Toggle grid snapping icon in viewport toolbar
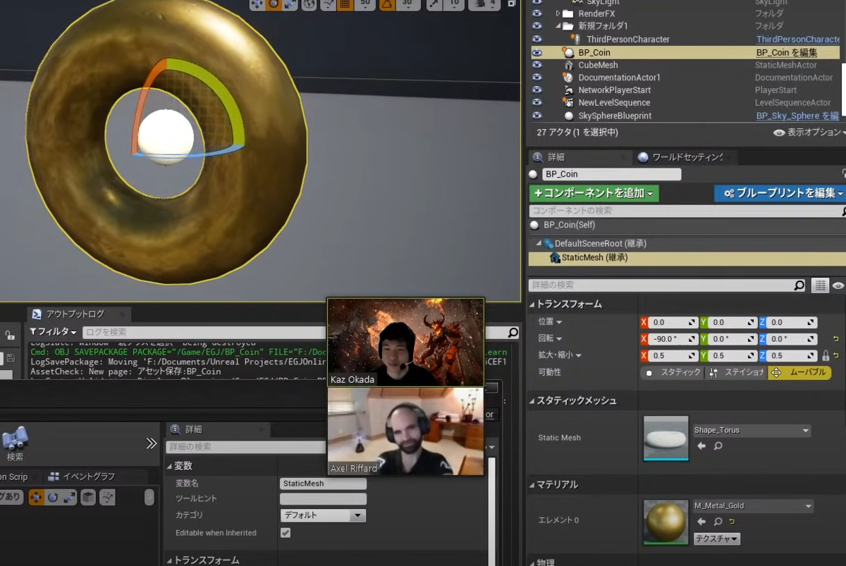This screenshot has height=566, width=846. (345, 4)
